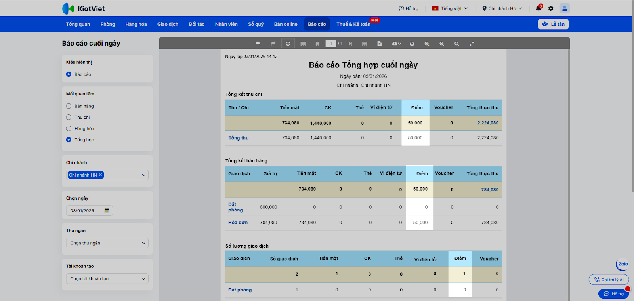Go to the previous report page
Image resolution: width=634 pixels, height=301 pixels.
(317, 44)
